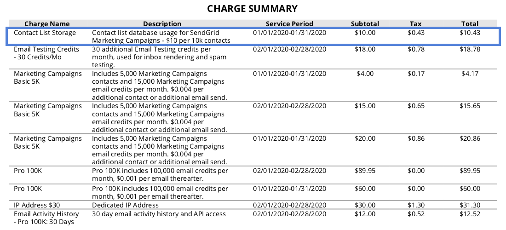
Task: Click the Email Activity History charge name
Action: (46, 218)
